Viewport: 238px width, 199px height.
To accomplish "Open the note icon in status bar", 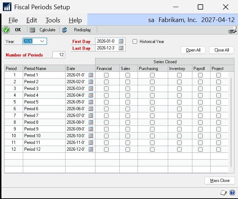I will (224, 192).
